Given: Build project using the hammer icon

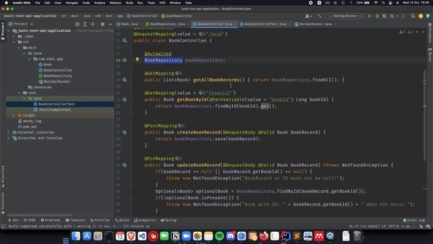Looking at the screenshot, I should tap(319, 16).
